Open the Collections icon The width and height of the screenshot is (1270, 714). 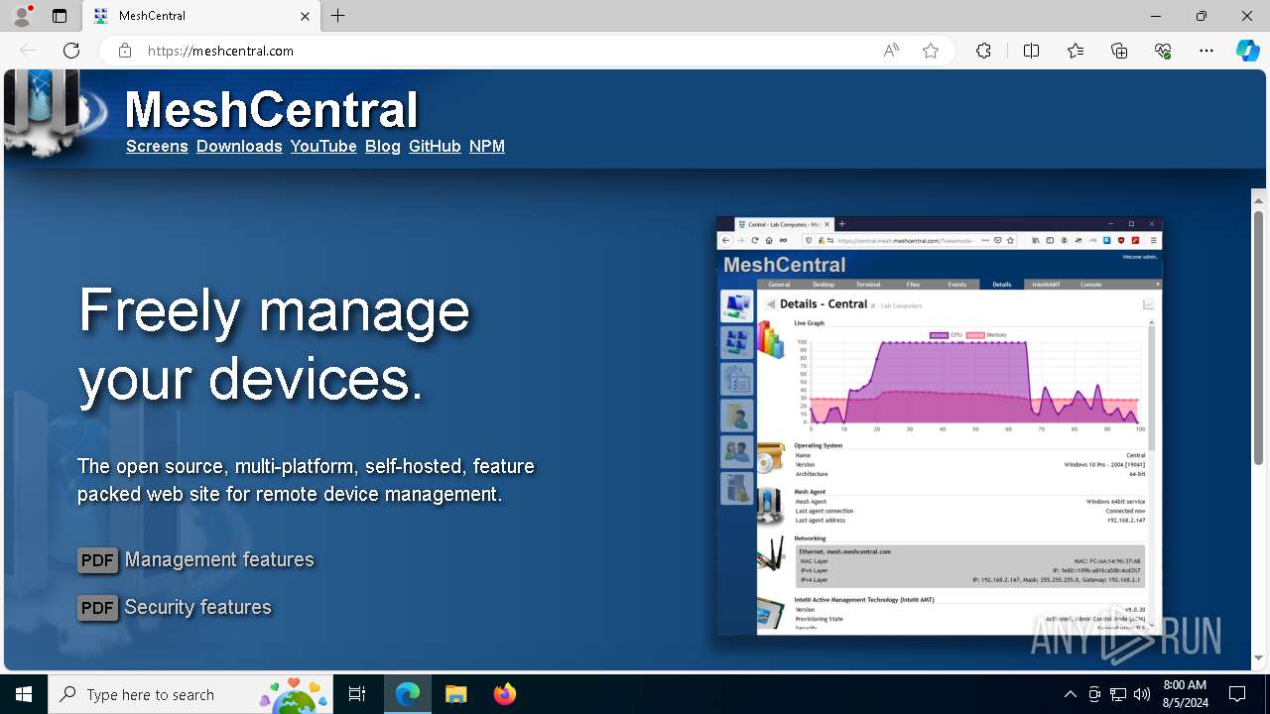click(1119, 51)
